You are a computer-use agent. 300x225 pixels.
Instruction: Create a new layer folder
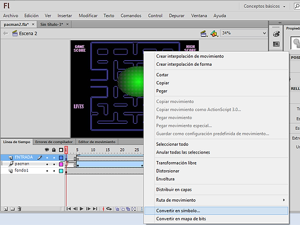point(12,209)
